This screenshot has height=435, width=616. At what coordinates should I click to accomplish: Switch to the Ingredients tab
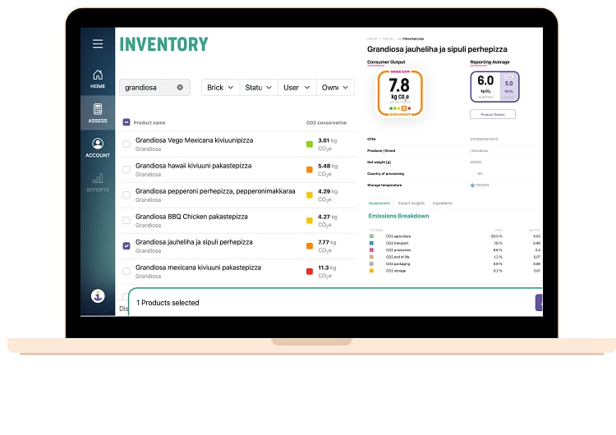pyautogui.click(x=442, y=202)
